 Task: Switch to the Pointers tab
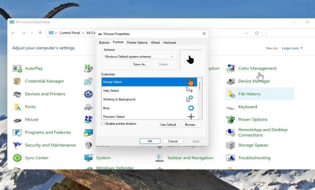(x=118, y=42)
